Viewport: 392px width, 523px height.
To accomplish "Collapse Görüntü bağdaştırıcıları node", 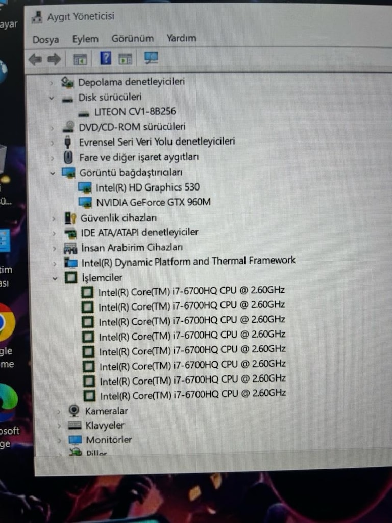I will click(53, 173).
